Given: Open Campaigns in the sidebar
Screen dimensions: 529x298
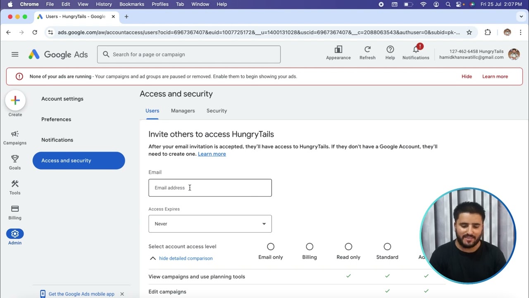Looking at the screenshot, I should pos(15,138).
